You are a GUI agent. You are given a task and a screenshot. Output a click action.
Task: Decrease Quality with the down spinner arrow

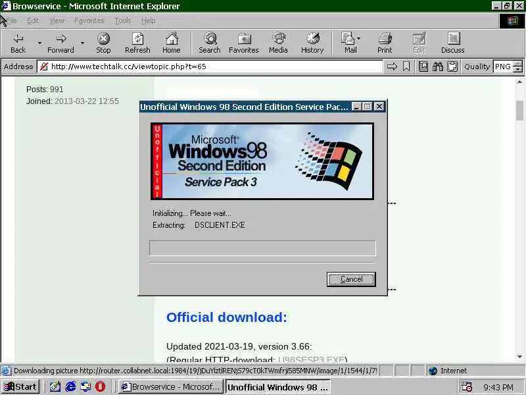518,70
